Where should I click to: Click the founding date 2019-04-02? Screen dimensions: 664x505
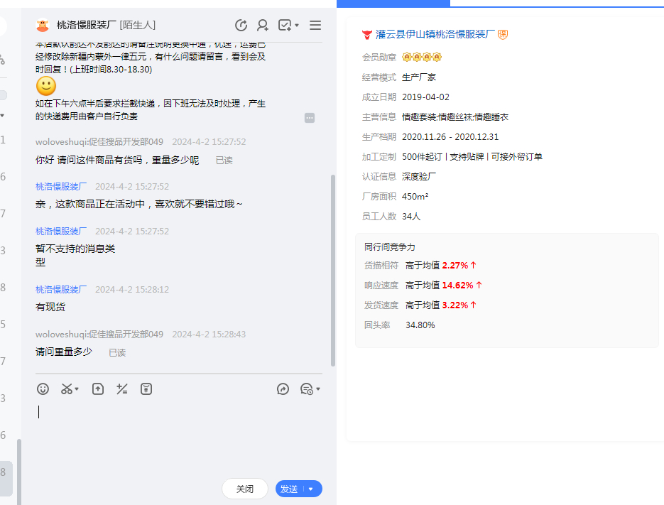click(x=425, y=97)
